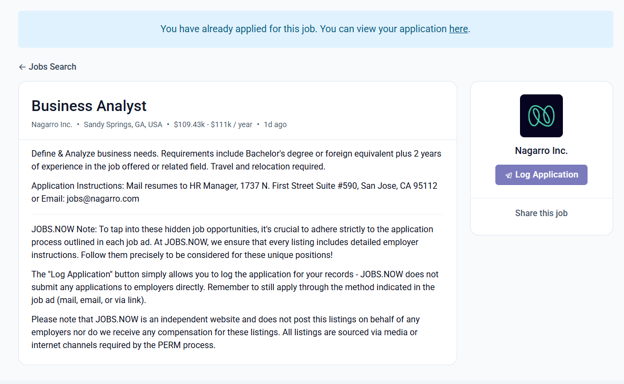Click the Business Analyst job title
The width and height of the screenshot is (624, 384).
coord(89,106)
